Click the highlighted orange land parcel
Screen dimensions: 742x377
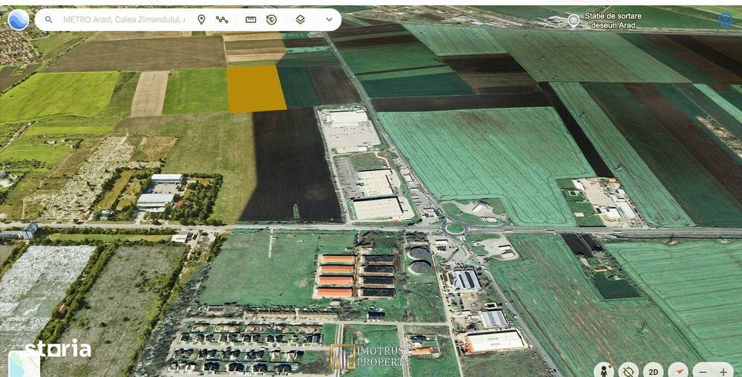coord(256,89)
